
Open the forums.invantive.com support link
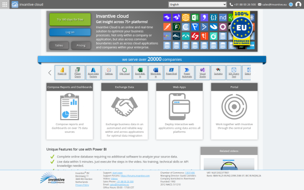[x=135, y=176]
